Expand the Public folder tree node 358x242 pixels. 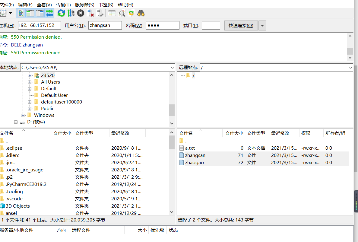[x=30, y=109]
